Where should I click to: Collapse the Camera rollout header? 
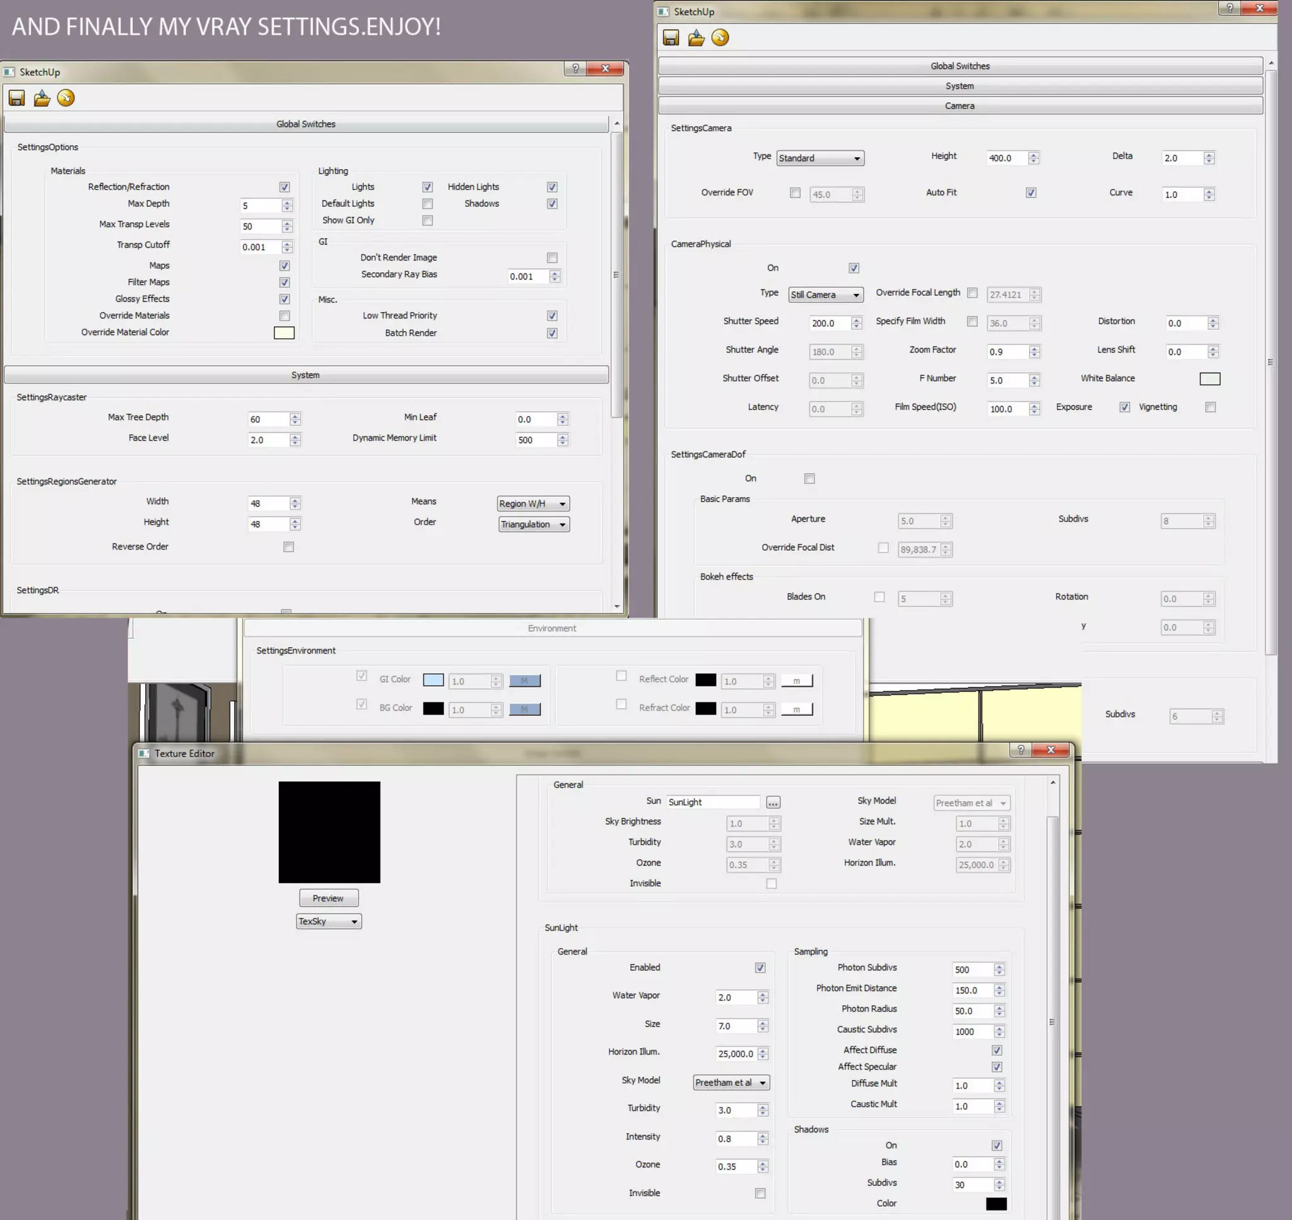point(960,105)
